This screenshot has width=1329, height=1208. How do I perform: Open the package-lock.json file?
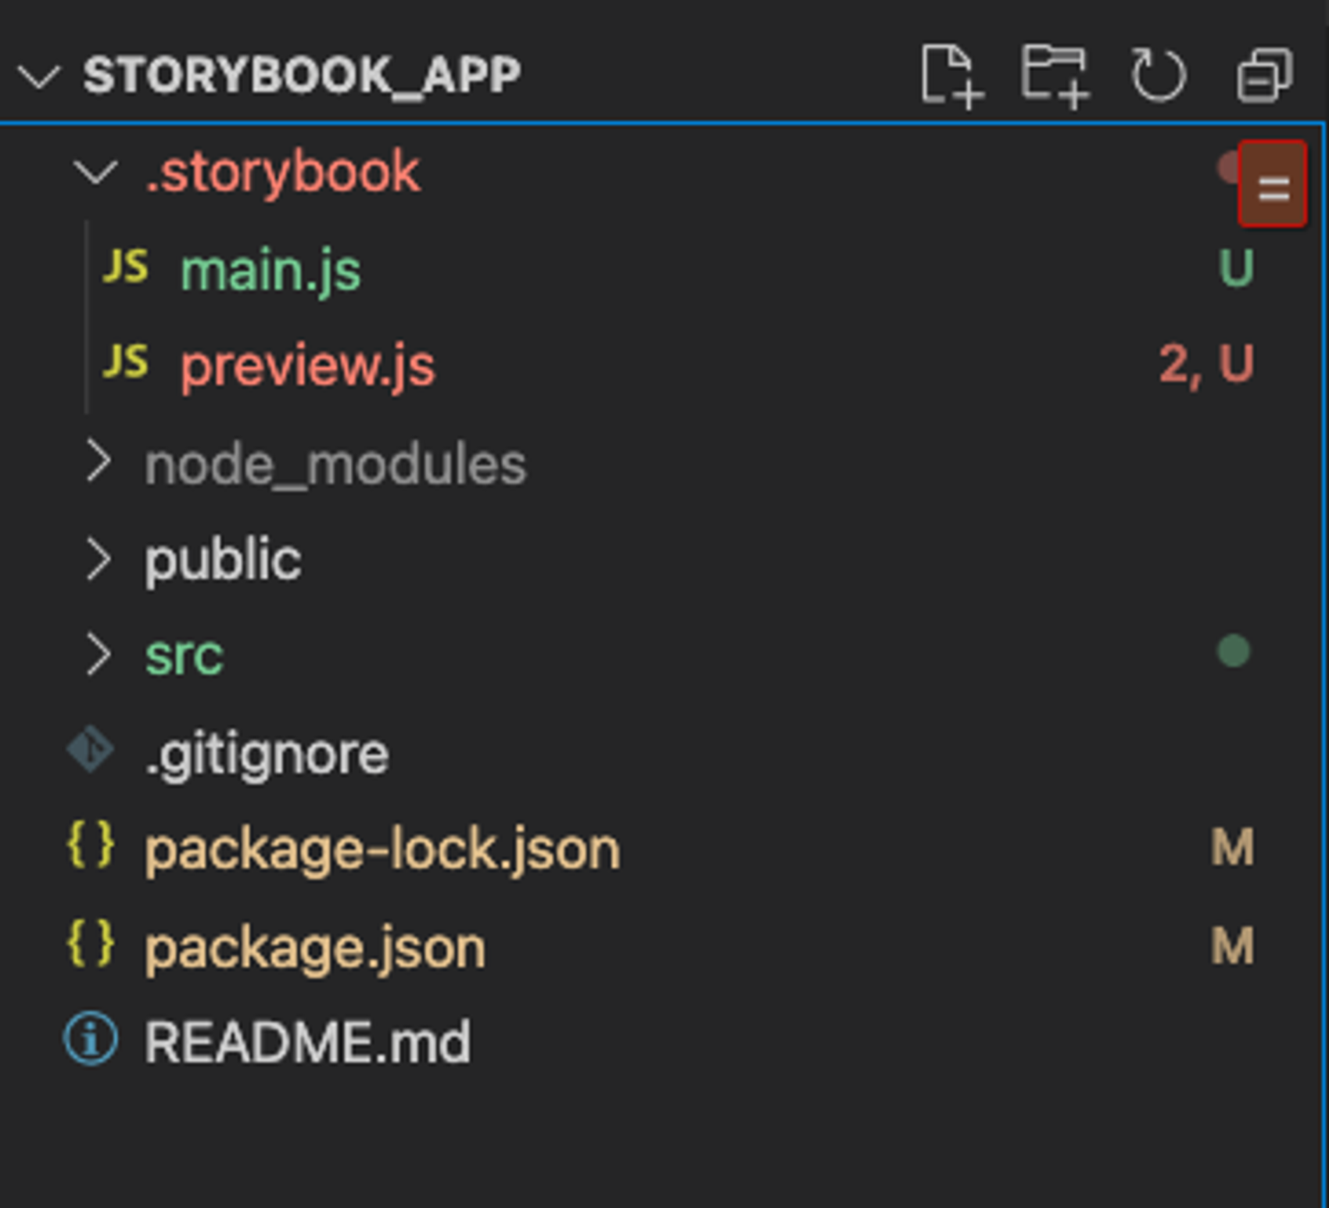[382, 849]
